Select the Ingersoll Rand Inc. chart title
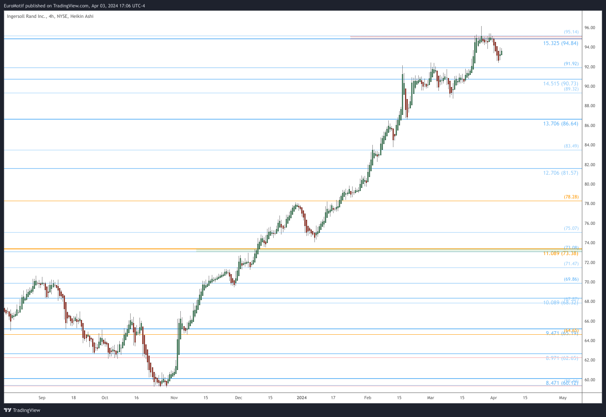 [50, 16]
